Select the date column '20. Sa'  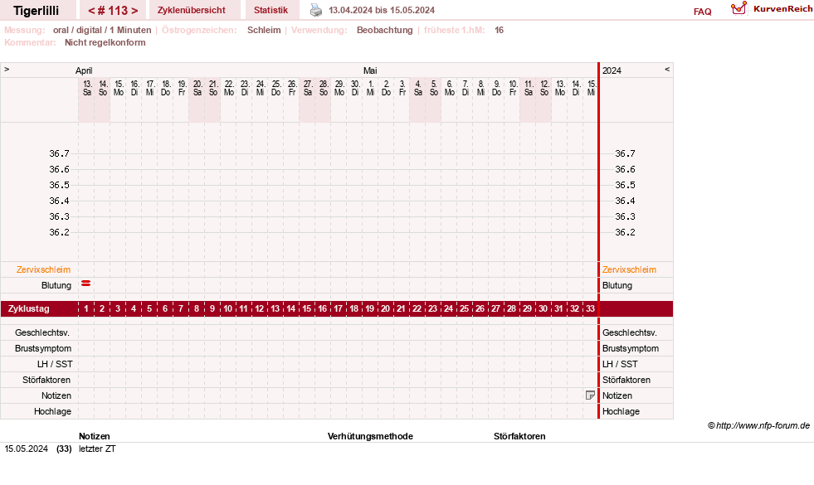[197, 88]
